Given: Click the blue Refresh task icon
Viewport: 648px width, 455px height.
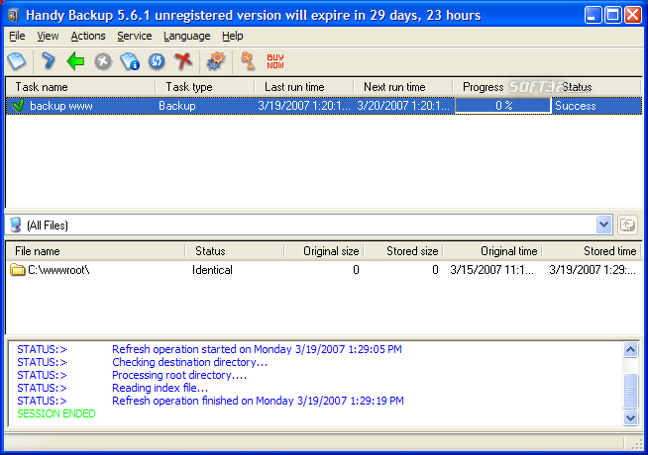Looking at the screenshot, I should coord(157,62).
